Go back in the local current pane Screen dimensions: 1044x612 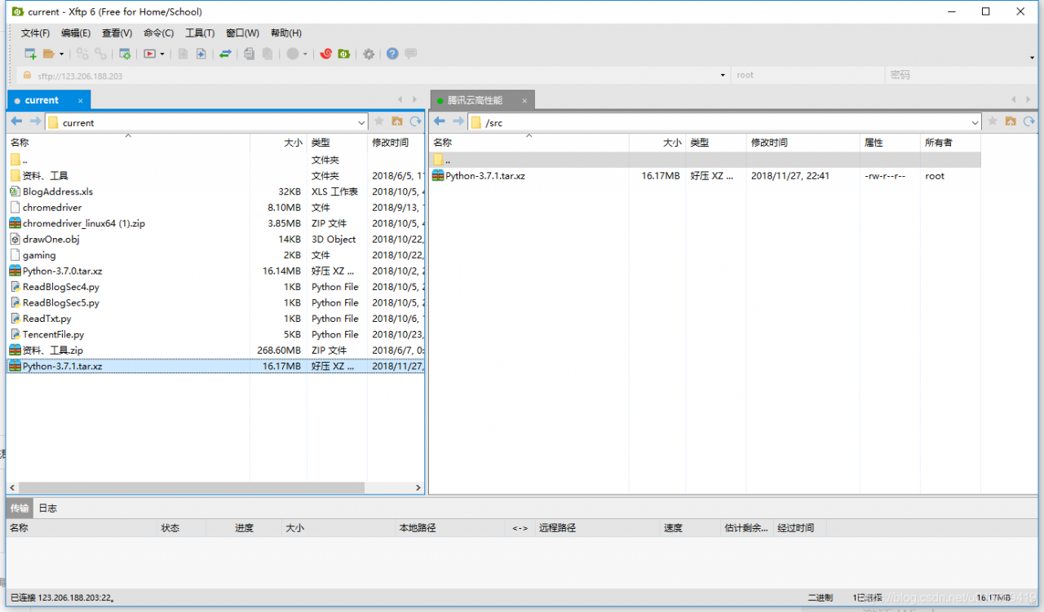[x=16, y=121]
